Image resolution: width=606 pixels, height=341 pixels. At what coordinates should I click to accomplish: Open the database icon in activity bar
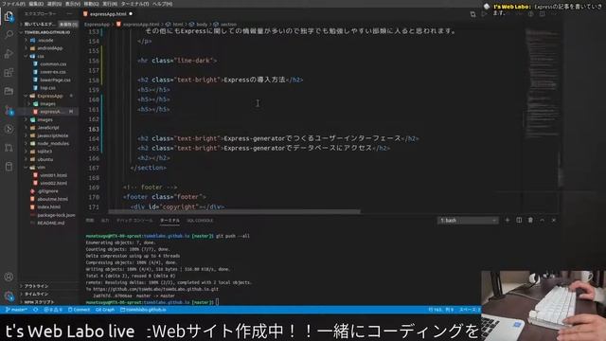pos(9,167)
